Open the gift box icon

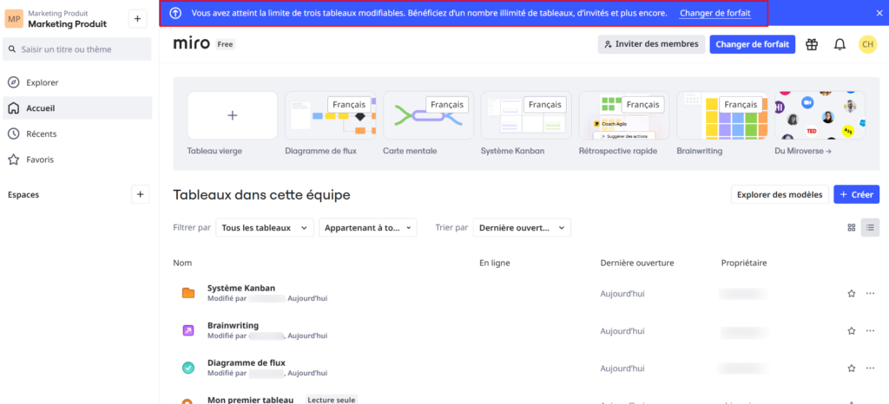[812, 44]
